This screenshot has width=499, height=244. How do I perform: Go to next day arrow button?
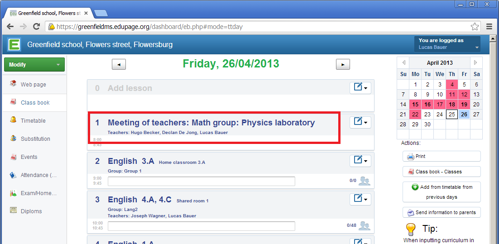tap(343, 64)
